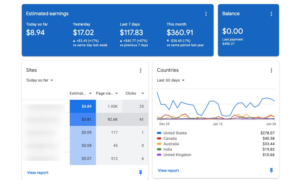Open Sites card more options menu
297x180 pixels.
click(140, 70)
